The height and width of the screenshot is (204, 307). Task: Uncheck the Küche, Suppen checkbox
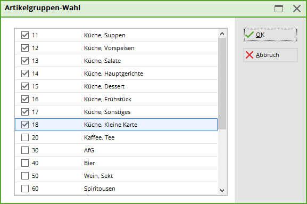point(25,35)
